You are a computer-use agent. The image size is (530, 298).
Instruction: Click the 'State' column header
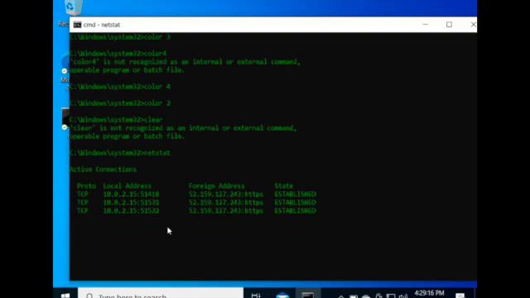[x=283, y=185]
